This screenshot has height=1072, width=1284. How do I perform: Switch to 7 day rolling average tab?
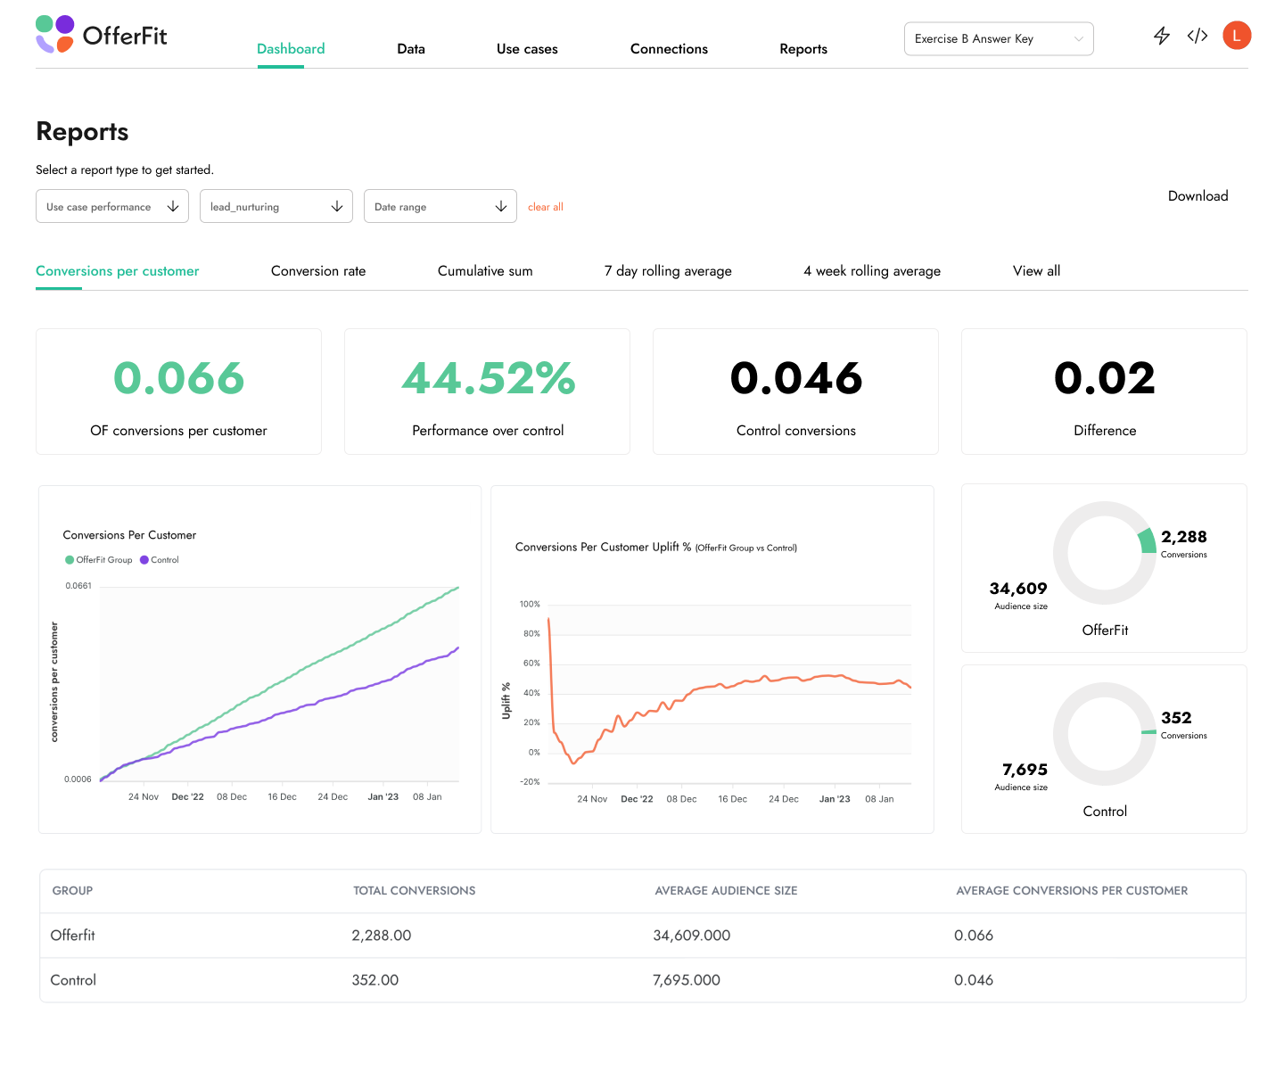668,271
